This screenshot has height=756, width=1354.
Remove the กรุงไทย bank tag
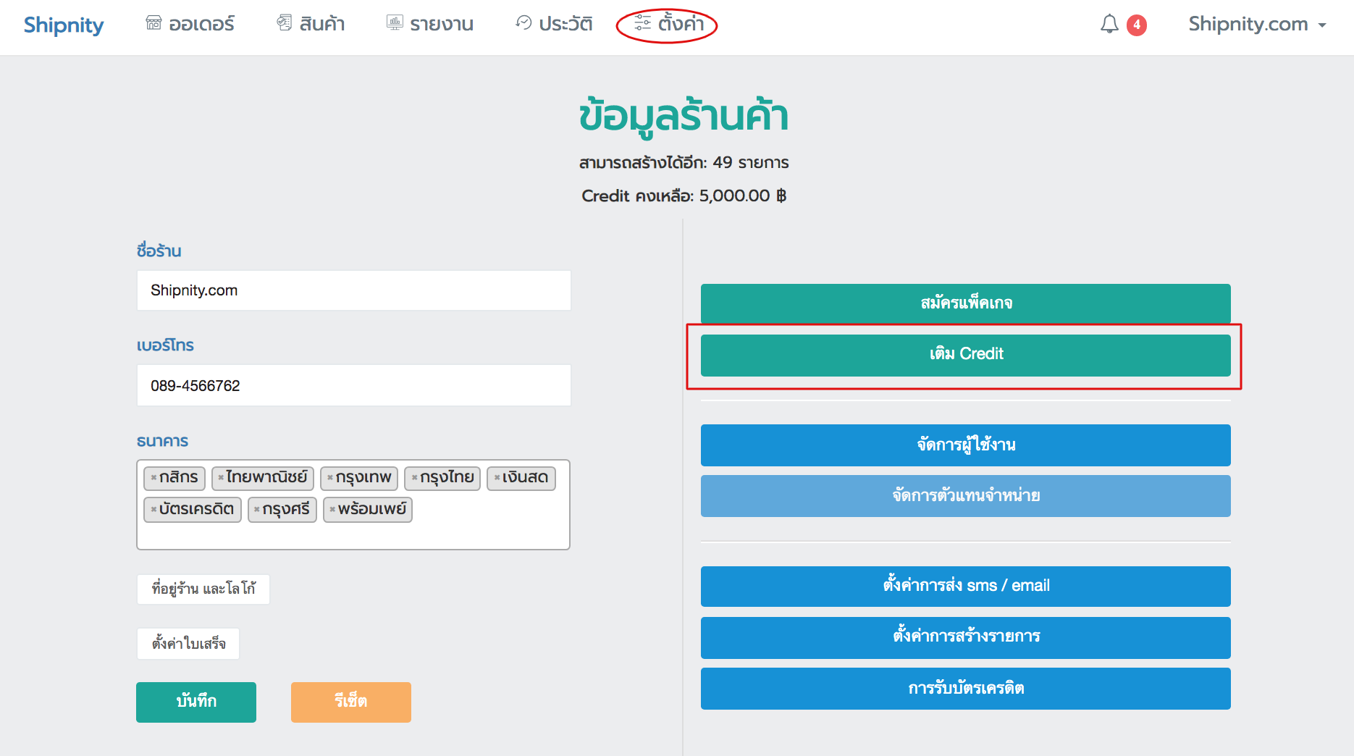click(x=414, y=478)
